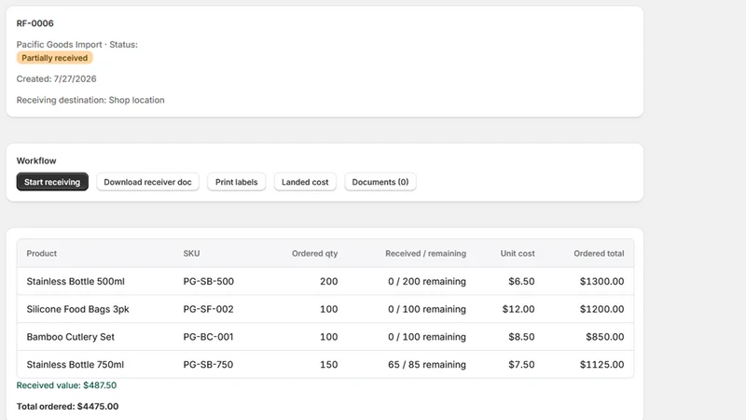This screenshot has height=420, width=746.
Task: Click the Ordered total column header
Action: click(599, 253)
